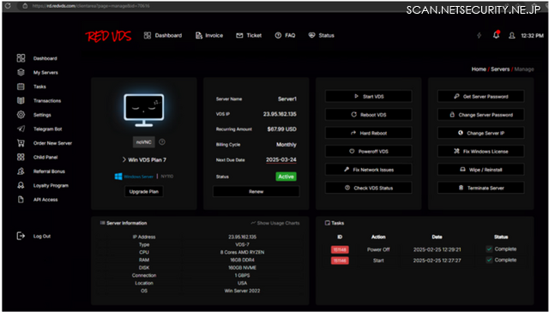Click the sleeping monitor server image

[x=143, y=111]
